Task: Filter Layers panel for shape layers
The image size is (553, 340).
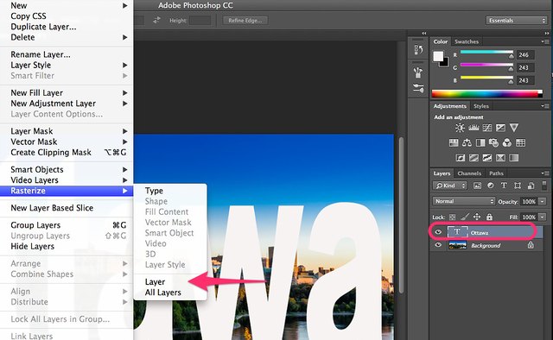Action: [x=518, y=186]
